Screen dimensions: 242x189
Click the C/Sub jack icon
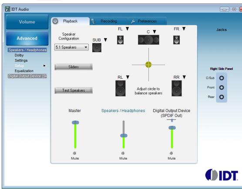[x=222, y=78]
